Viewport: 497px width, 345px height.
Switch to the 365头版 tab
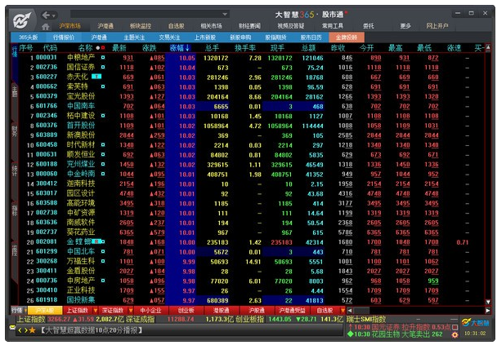click(28, 38)
